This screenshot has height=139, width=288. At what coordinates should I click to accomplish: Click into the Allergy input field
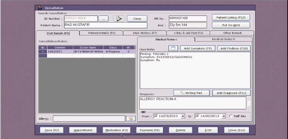[x=89, y=119]
